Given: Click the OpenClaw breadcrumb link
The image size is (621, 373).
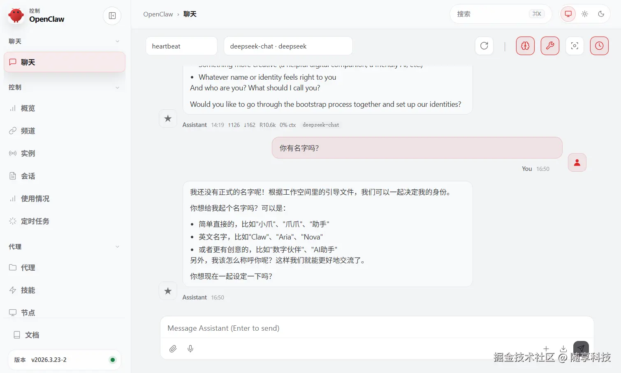Looking at the screenshot, I should coord(158,14).
